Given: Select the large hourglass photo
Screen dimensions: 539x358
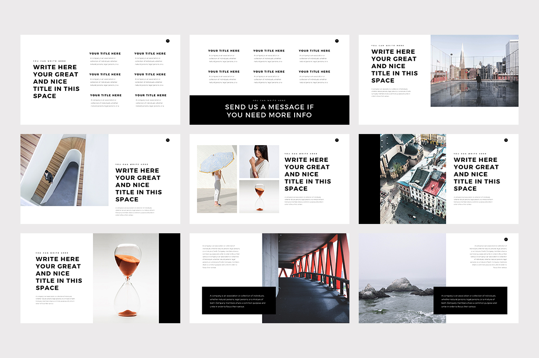Looking at the screenshot, I should [x=126, y=278].
